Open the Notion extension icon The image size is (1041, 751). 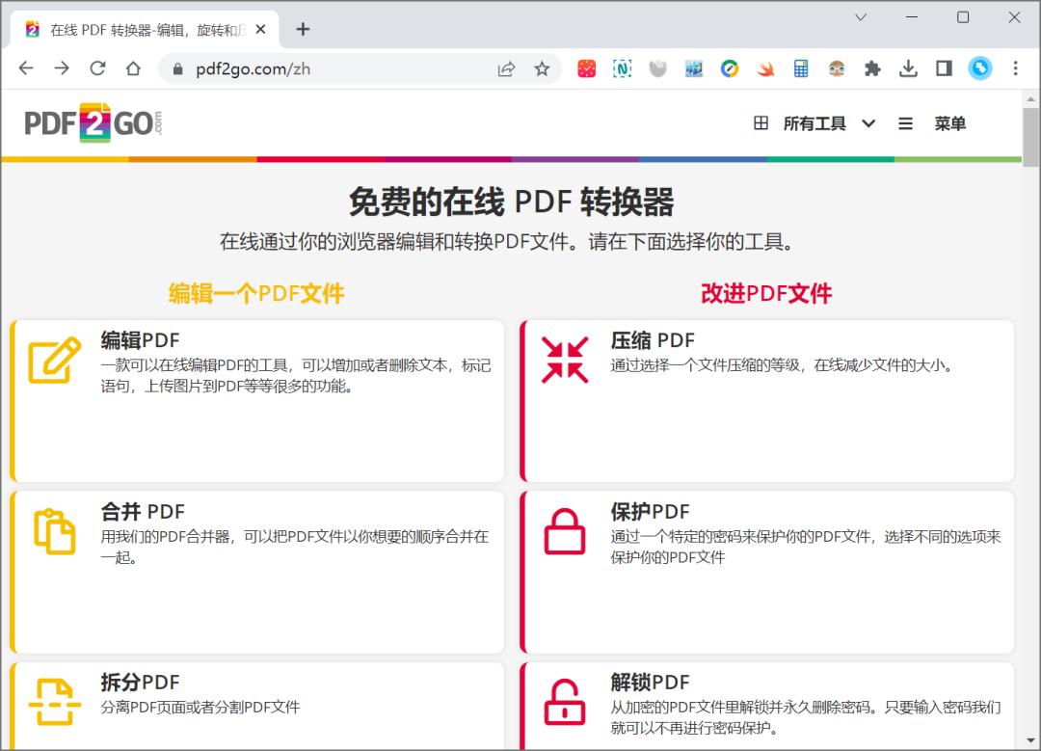click(x=623, y=68)
